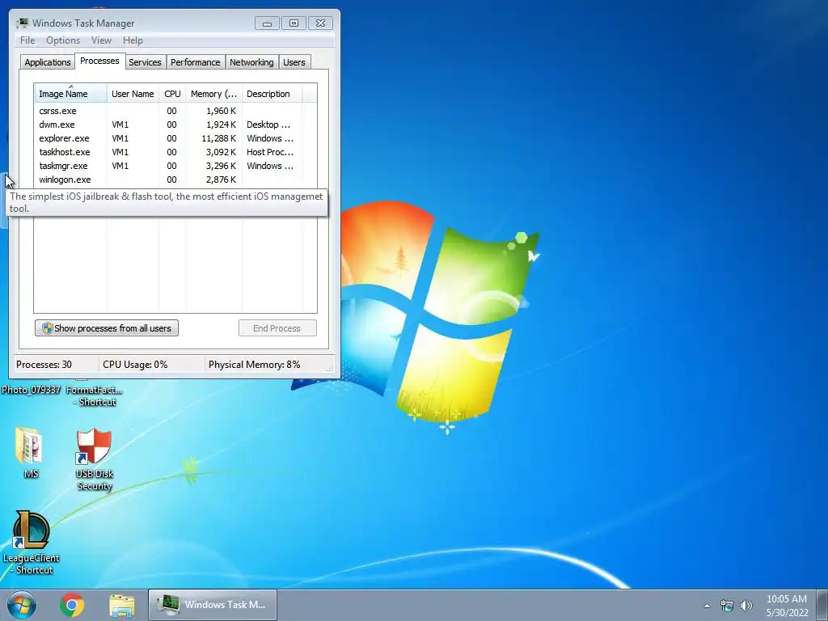Select the MS folder desktop icon
Screen dimensions: 828x621
31,453
